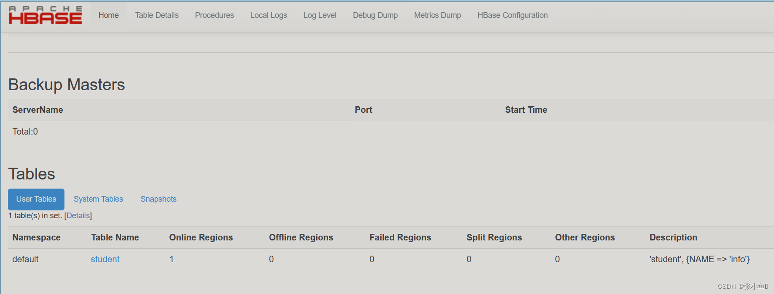Open the Table Details page

point(157,15)
